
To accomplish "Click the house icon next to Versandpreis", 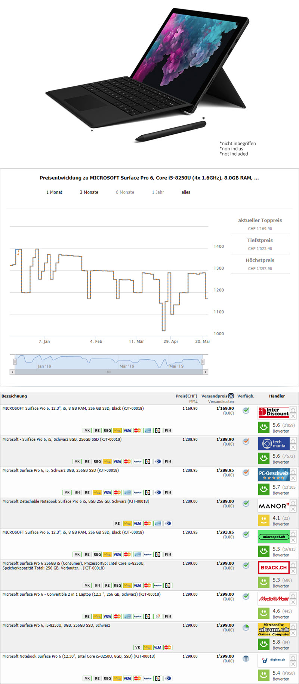I will 231,396.
